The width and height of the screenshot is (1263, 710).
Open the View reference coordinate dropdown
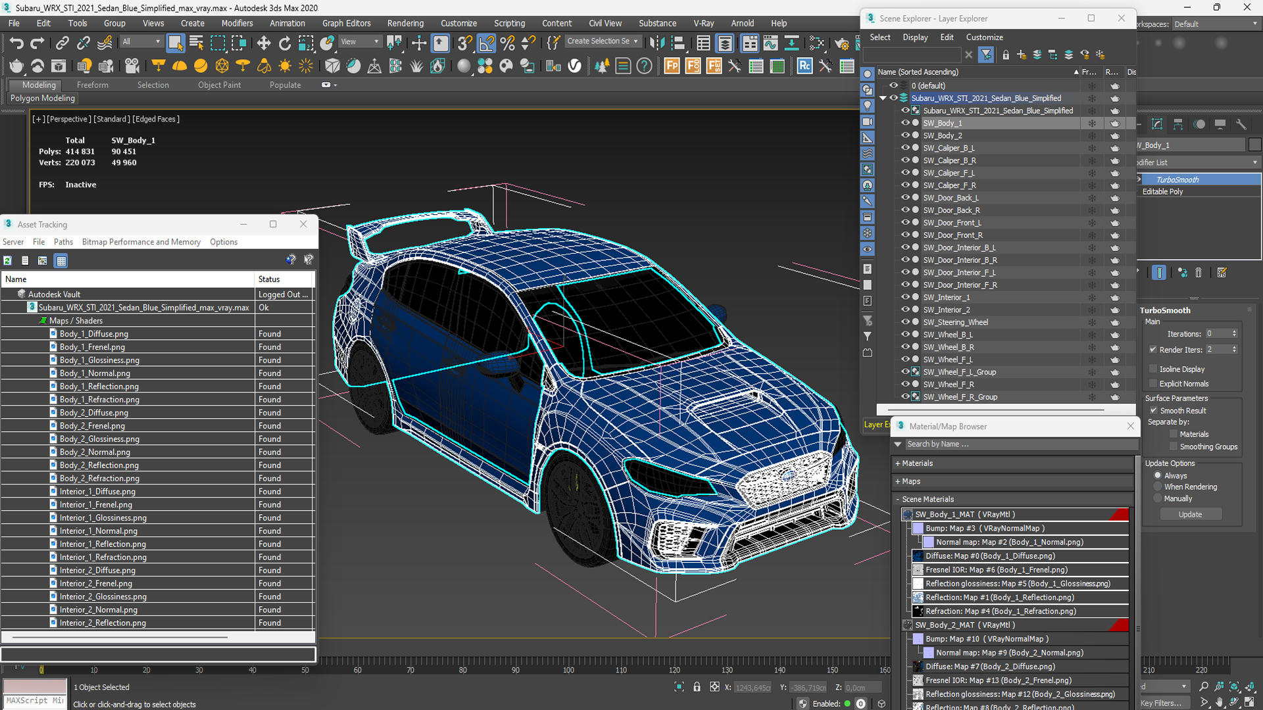[x=360, y=41]
